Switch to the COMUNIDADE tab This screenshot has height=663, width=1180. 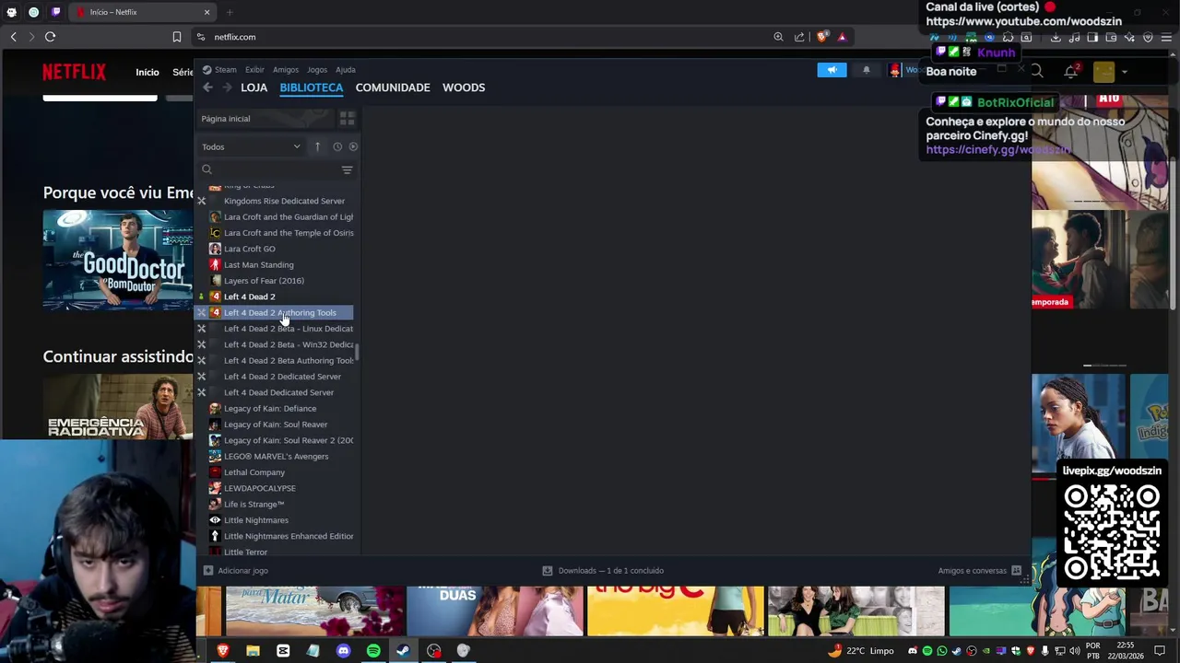click(393, 87)
